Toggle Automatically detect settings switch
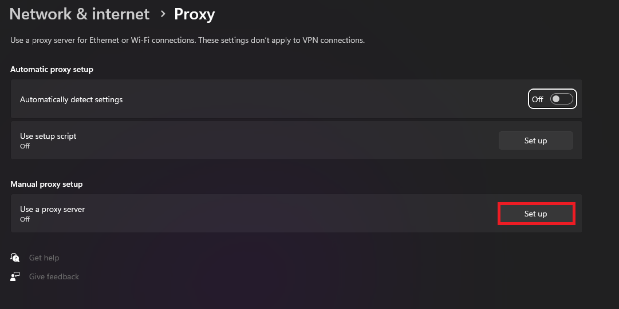Image resolution: width=619 pixels, height=309 pixels. [x=561, y=99]
